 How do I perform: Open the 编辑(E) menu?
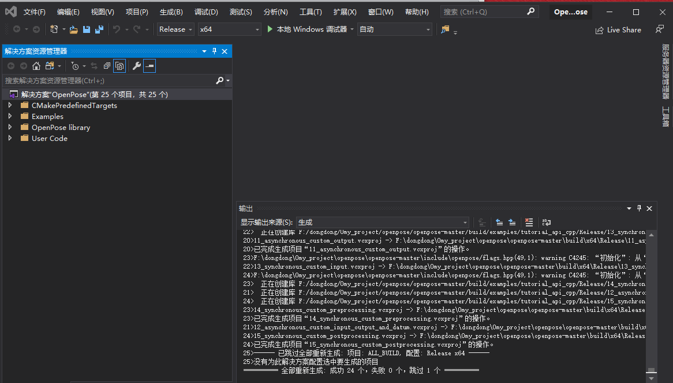68,12
